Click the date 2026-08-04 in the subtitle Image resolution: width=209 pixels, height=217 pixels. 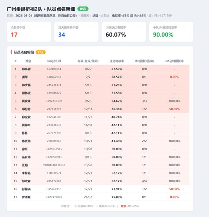point(24,16)
